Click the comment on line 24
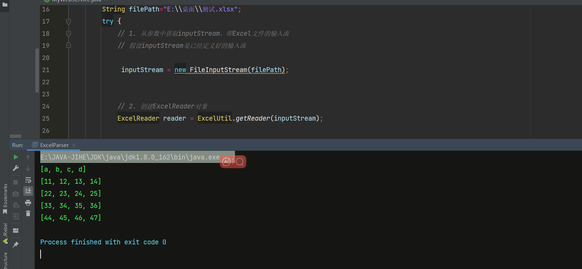 pos(162,106)
